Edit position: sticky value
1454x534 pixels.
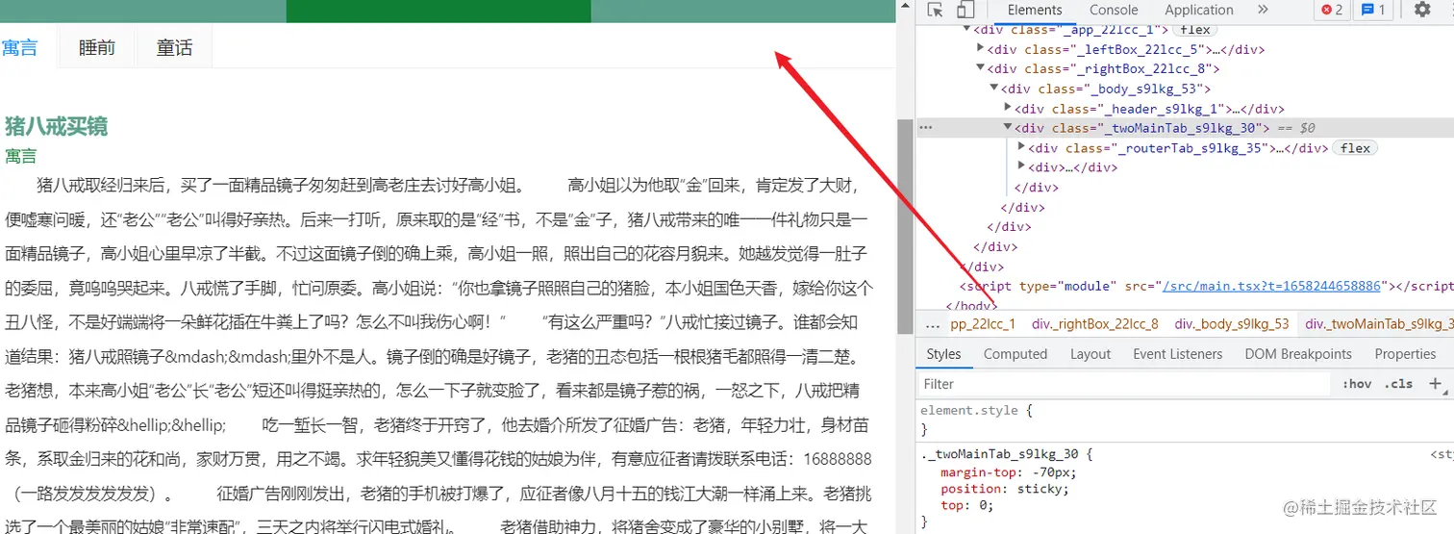(x=1040, y=489)
